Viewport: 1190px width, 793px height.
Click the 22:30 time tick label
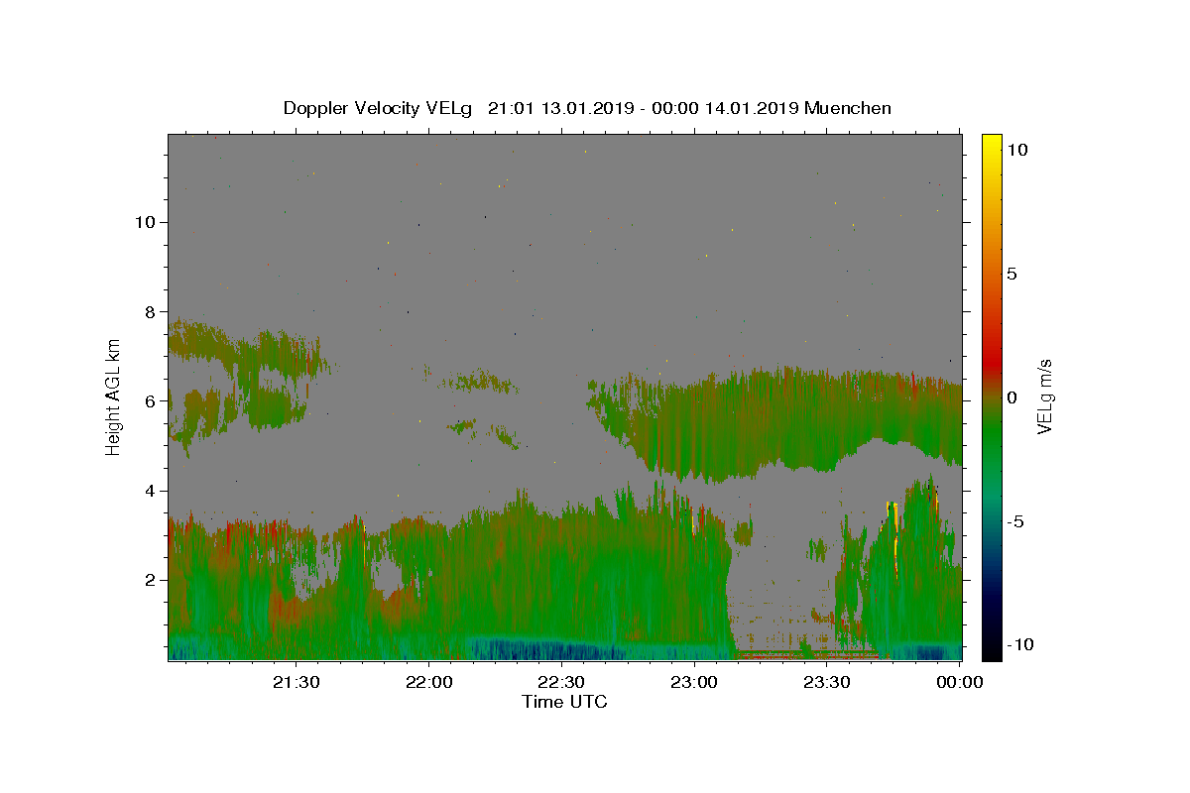pyautogui.click(x=560, y=682)
